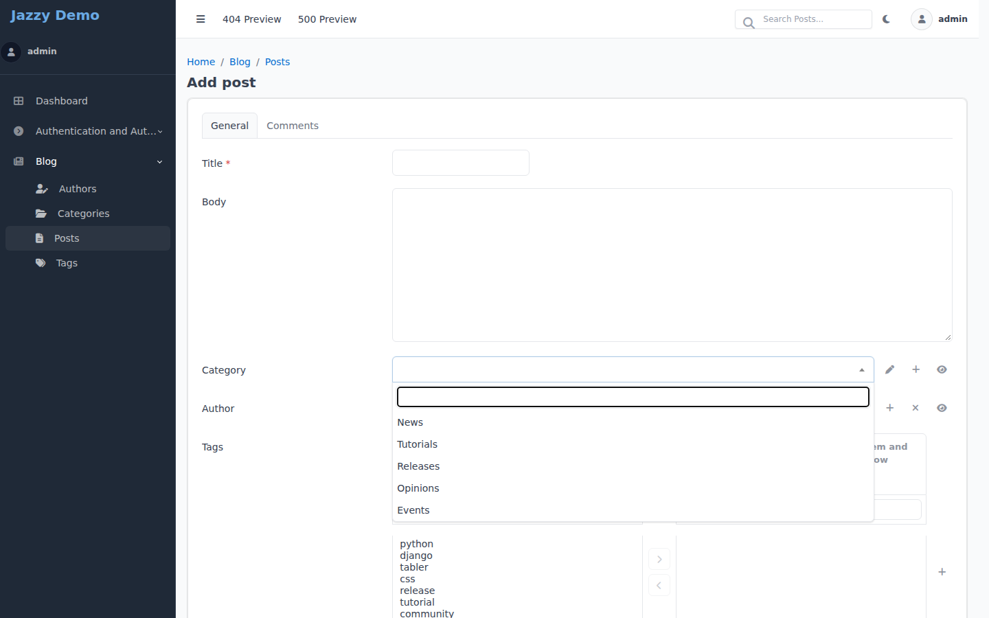This screenshot has height=618, width=989.
Task: Select News category option
Action: tap(633, 422)
